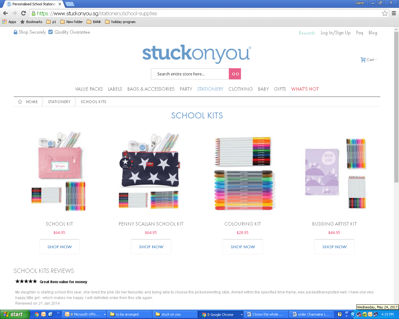Click the Budding Artist Kit product image

pyautogui.click(x=335, y=173)
